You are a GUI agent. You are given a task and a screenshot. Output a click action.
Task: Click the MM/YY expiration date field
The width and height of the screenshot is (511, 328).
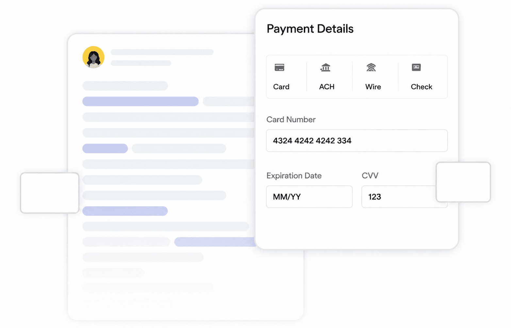click(309, 197)
